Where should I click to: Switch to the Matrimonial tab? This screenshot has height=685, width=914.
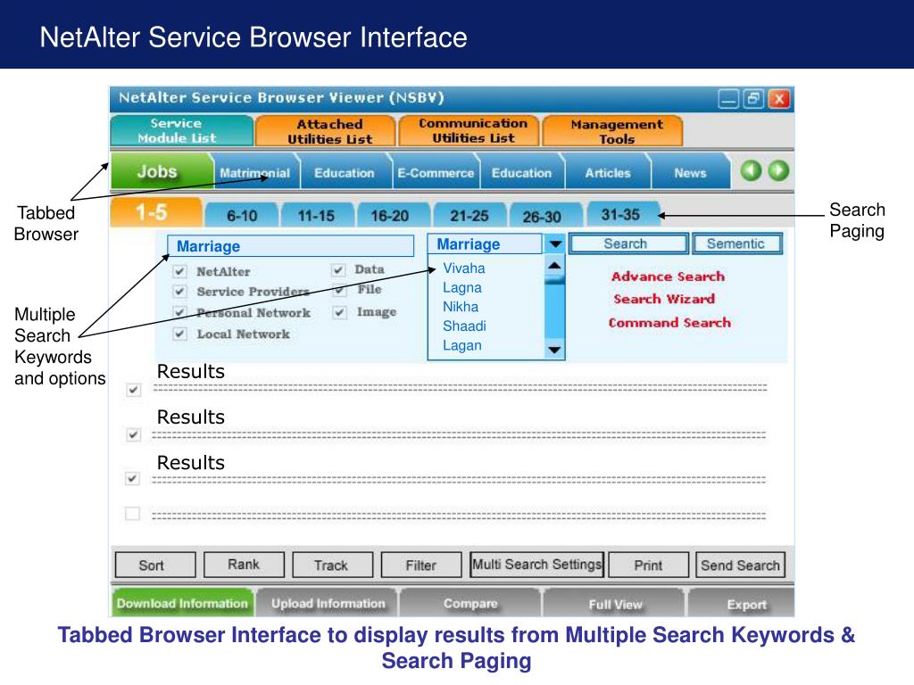click(x=254, y=173)
